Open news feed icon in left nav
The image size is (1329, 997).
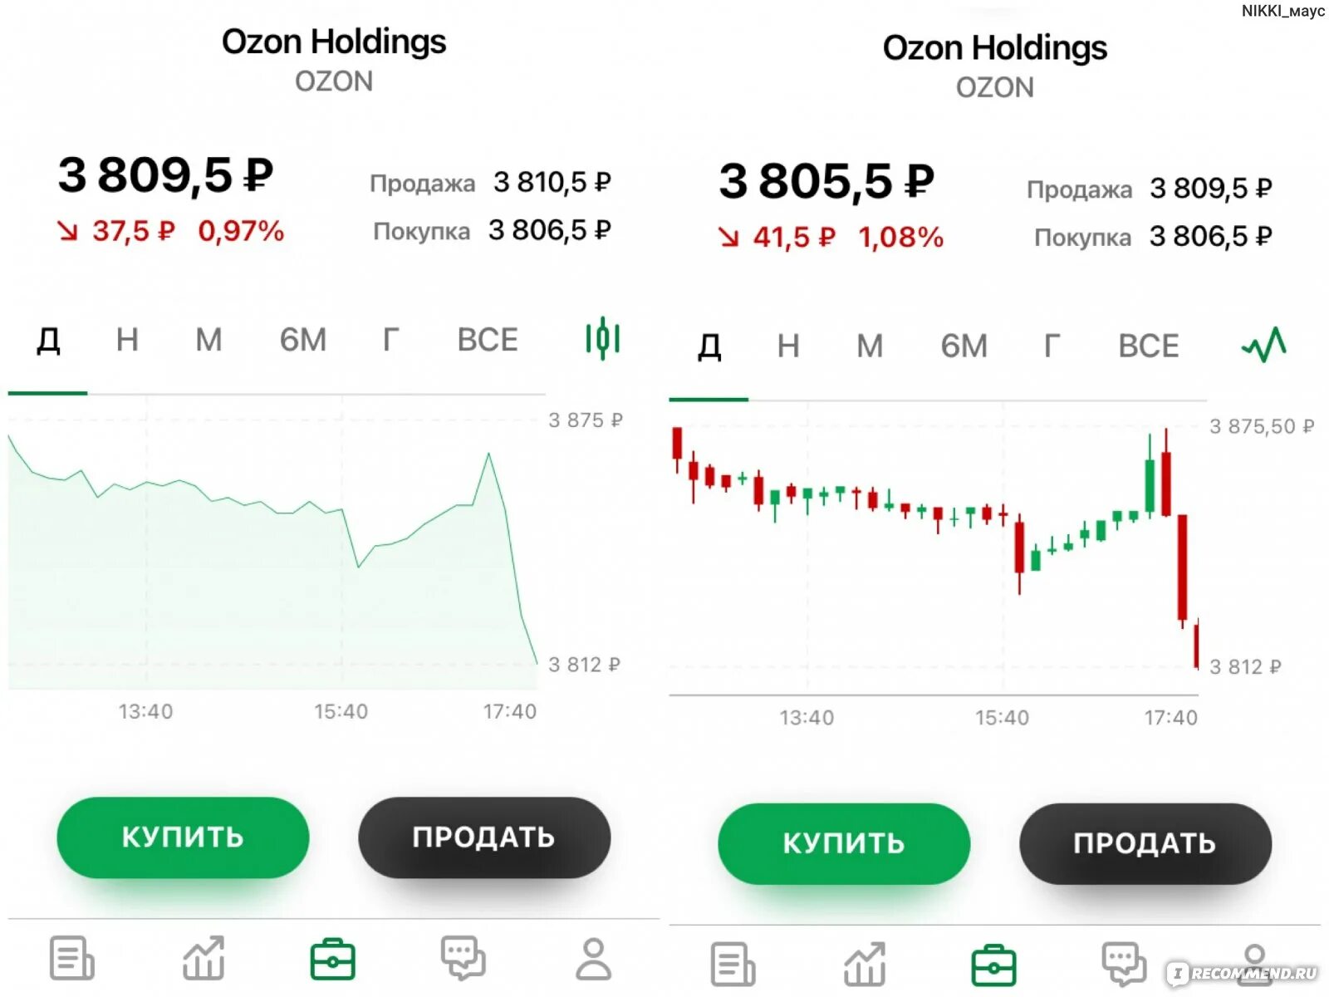click(71, 959)
